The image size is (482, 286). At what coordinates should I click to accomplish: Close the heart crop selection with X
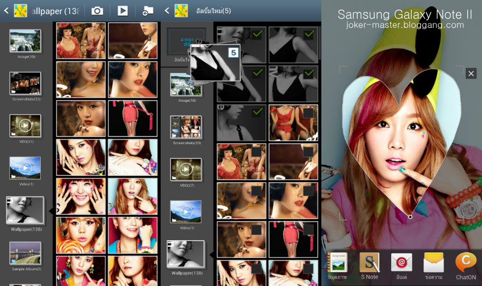(x=471, y=74)
